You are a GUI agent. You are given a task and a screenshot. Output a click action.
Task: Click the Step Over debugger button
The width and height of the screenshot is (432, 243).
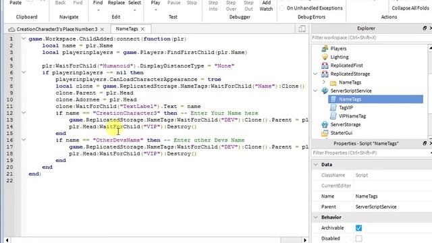231,5
